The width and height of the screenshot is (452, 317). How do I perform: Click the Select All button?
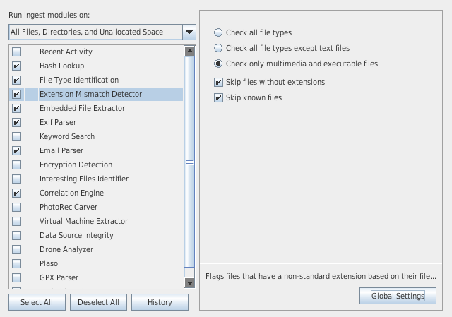(37, 302)
